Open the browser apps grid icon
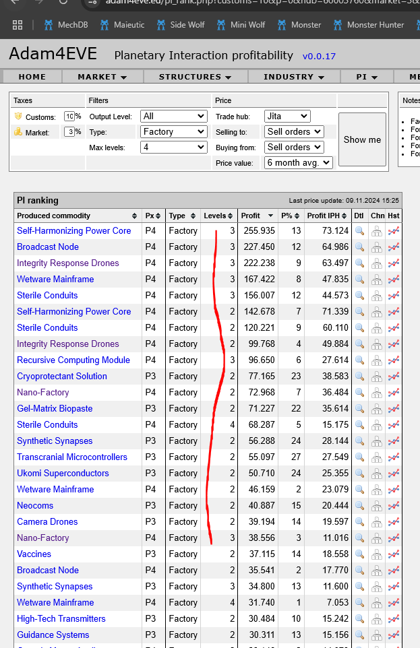The width and height of the screenshot is (420, 648). [x=18, y=25]
